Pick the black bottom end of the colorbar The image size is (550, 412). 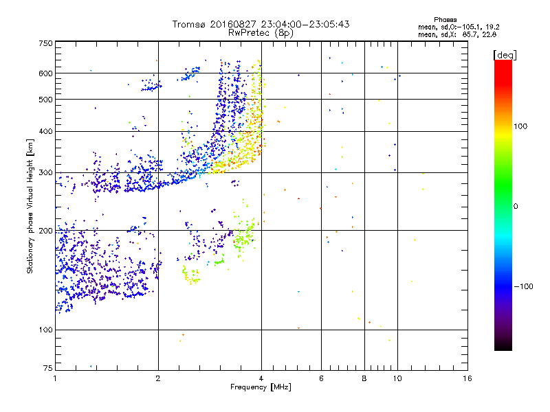pos(503,347)
